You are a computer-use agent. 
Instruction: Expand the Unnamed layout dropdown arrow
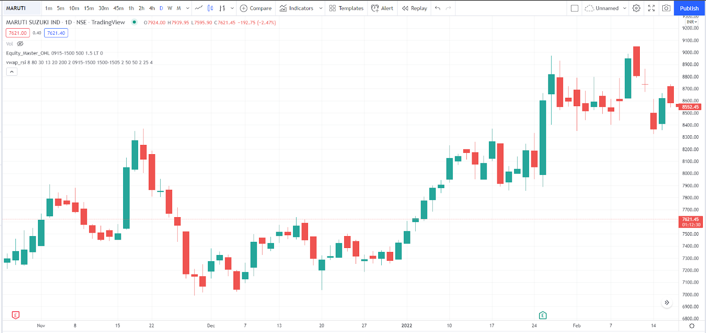tap(624, 8)
